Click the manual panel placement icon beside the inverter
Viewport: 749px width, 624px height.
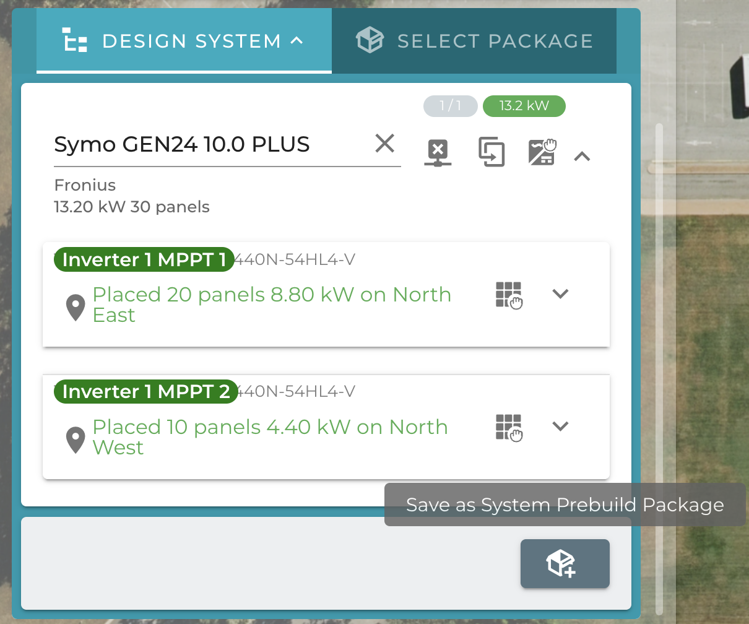click(542, 153)
